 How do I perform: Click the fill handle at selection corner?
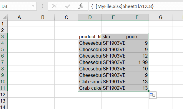[x=149, y=91]
